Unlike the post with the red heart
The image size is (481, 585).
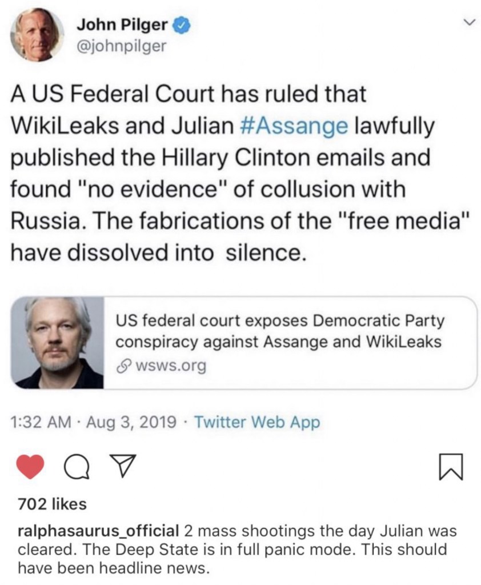[31, 468]
